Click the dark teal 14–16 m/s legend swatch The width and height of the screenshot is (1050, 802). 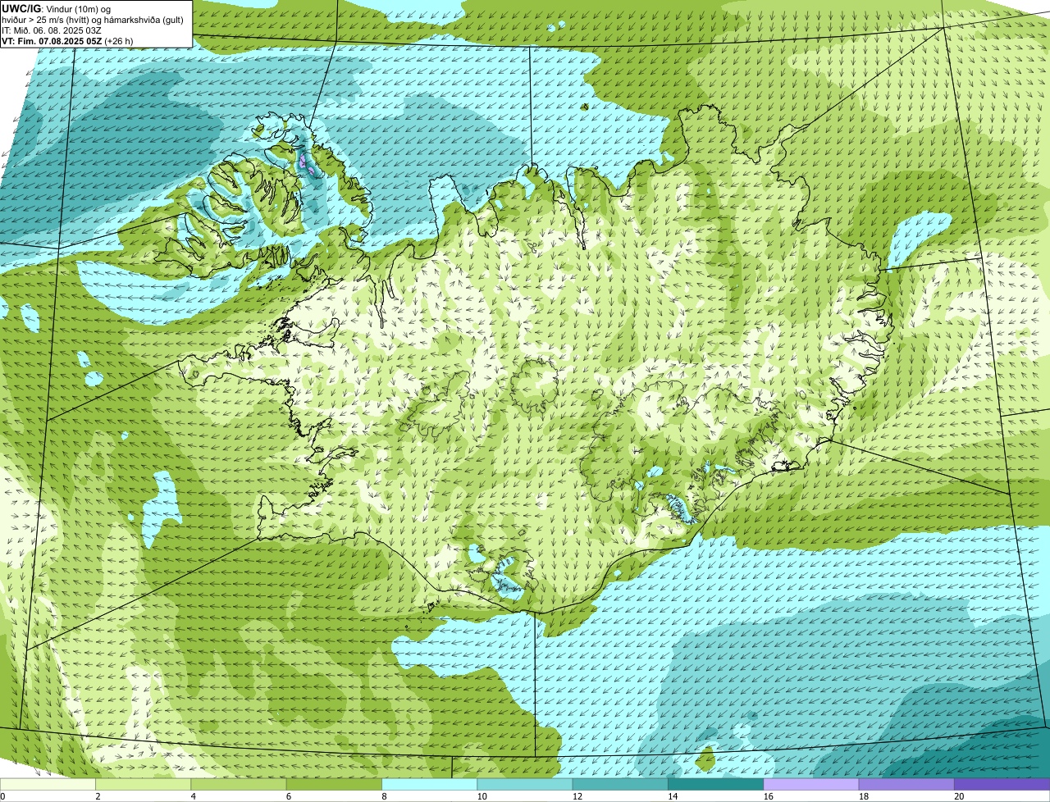click(716, 784)
